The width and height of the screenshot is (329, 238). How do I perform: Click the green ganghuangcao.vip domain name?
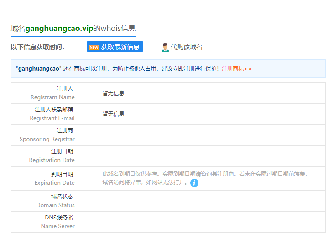pos(59,28)
